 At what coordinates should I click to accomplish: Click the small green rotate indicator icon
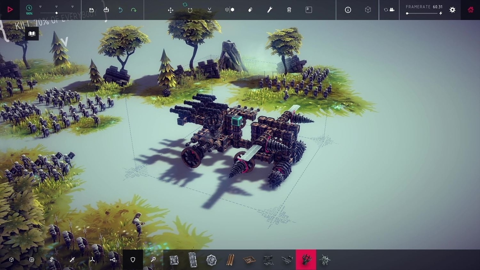(185, 4)
